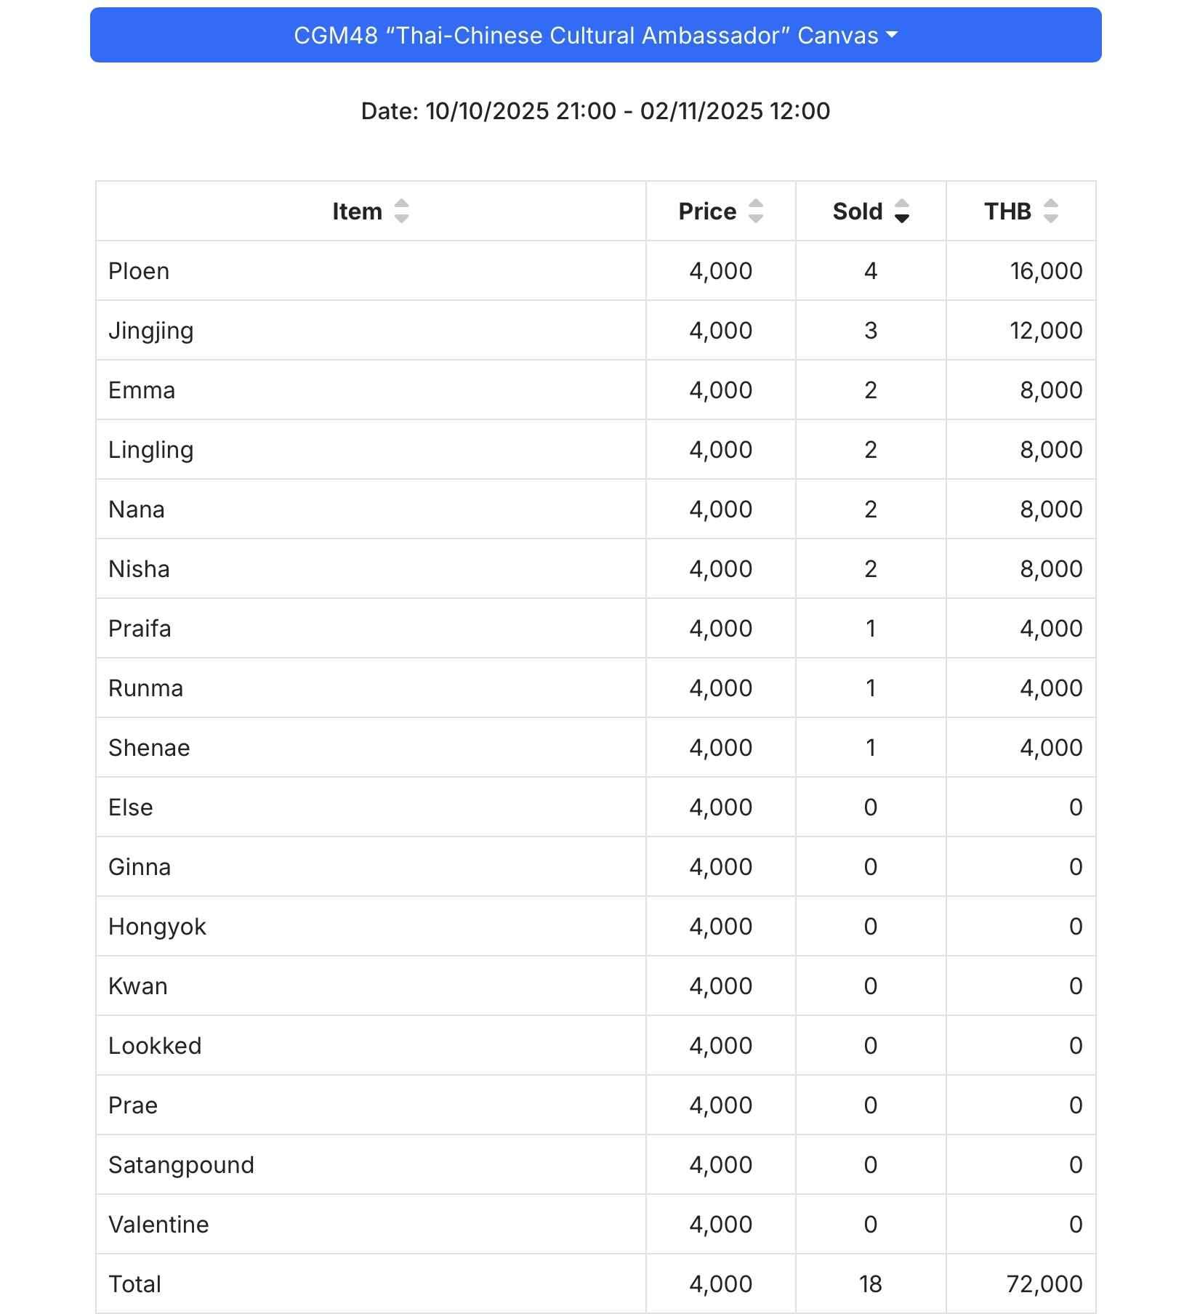Toggle Sold column sort arrow icon
The image size is (1192, 1314).
pyautogui.click(x=902, y=211)
